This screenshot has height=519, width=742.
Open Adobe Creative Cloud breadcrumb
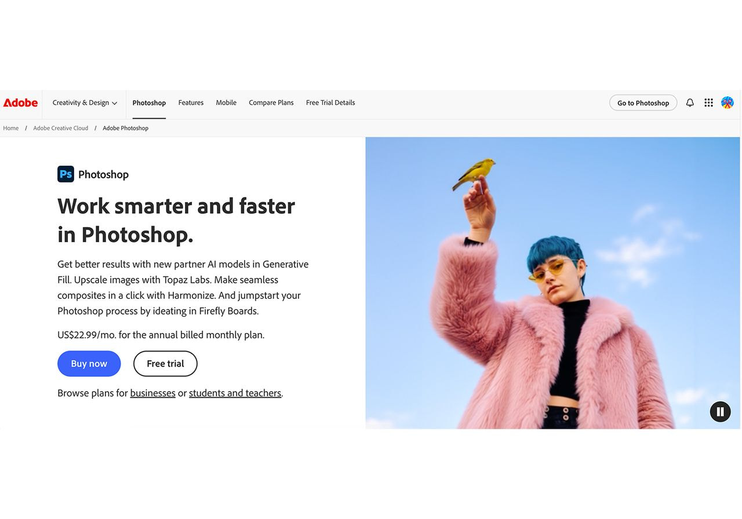pos(60,128)
